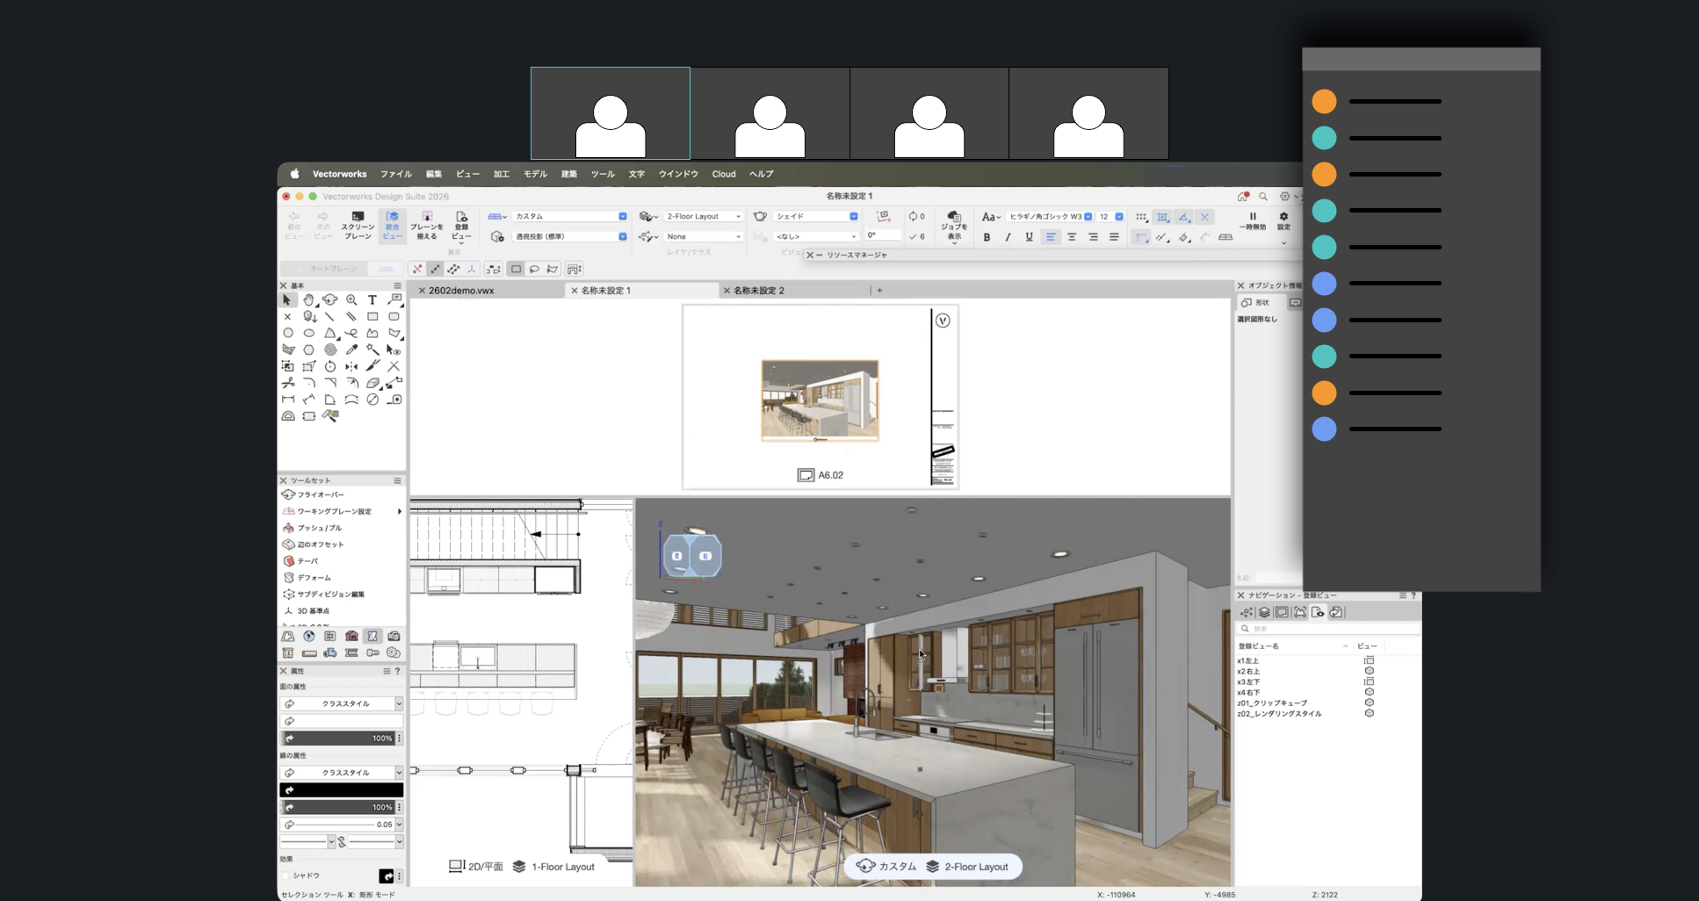The image size is (1699, 901).
Task: Open the 2-Floor Layout layer dropdown
Action: pos(704,216)
